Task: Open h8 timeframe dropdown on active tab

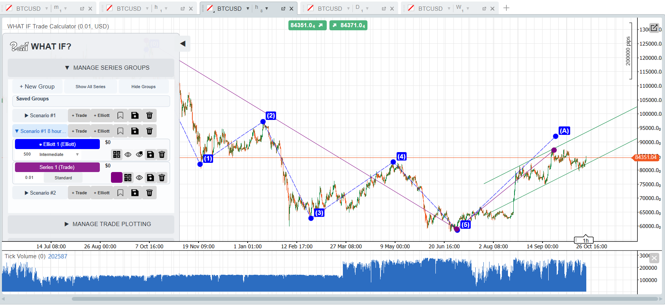Action: 266,8
